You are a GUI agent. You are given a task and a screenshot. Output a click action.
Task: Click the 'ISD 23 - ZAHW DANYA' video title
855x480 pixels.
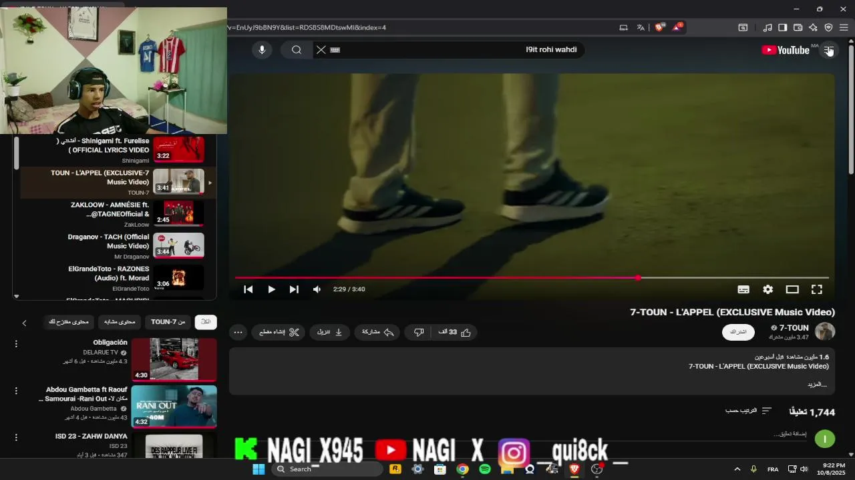point(92,436)
